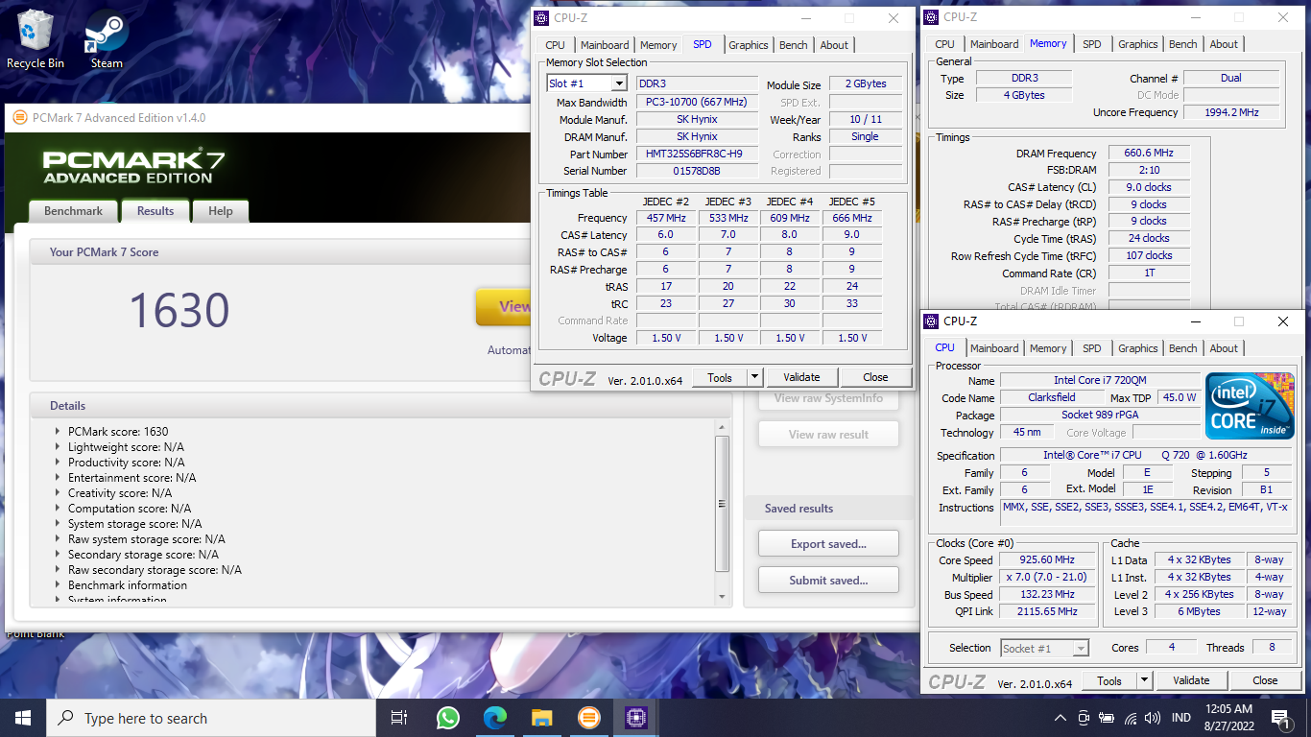Click Close button in the CPU-Z SPD window
Screen dimensions: 1311x737
pyautogui.click(x=875, y=377)
